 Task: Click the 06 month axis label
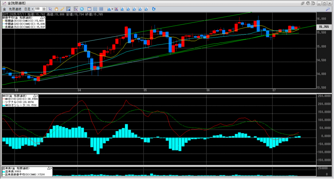[x=208, y=90]
